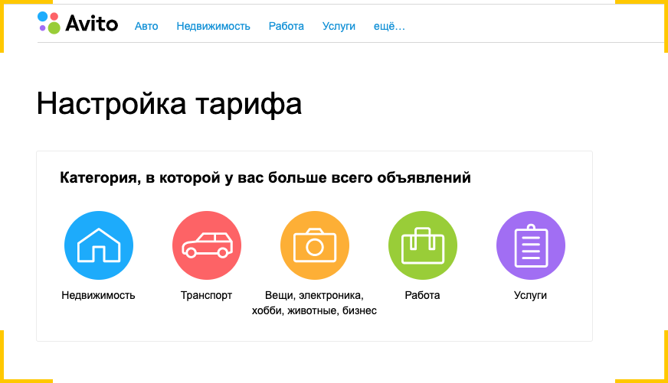Pick the green Работа briefcase icon
This screenshot has height=383, width=668.
pyautogui.click(x=423, y=245)
